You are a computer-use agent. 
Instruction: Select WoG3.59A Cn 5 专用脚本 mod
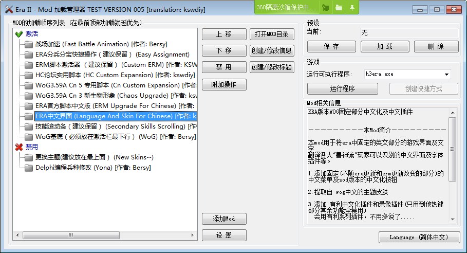pos(116,85)
